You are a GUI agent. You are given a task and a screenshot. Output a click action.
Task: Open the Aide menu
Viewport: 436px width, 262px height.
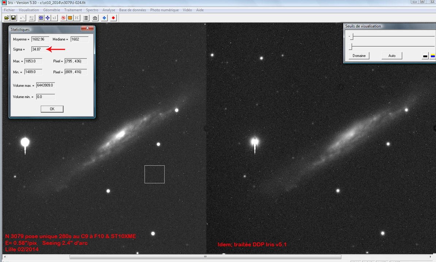click(x=200, y=10)
